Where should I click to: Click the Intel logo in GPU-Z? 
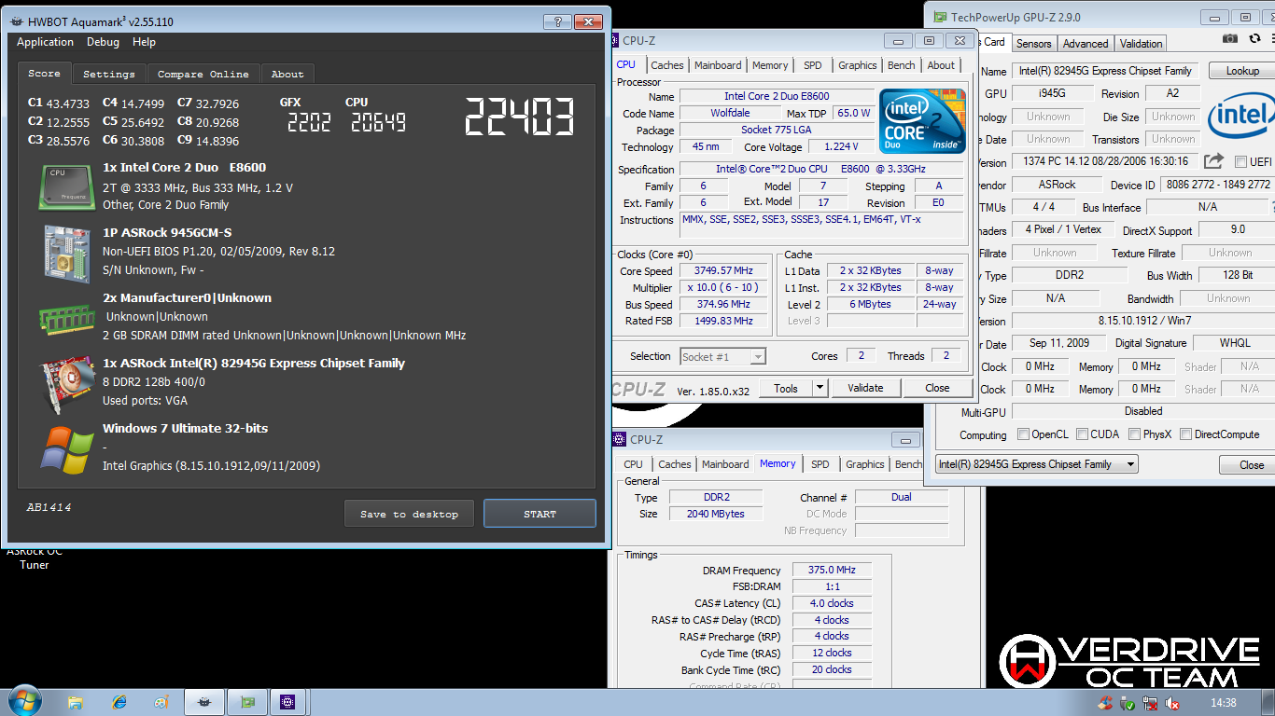pyautogui.click(x=1242, y=116)
